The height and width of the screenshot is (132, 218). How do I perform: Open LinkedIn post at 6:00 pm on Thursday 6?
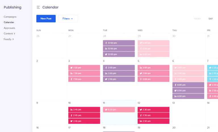[188, 96]
